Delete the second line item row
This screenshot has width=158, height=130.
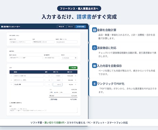[x=76, y=80]
